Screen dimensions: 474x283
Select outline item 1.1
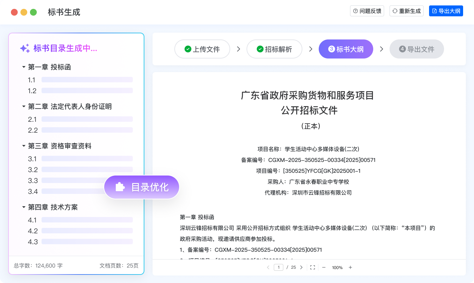(x=80, y=80)
